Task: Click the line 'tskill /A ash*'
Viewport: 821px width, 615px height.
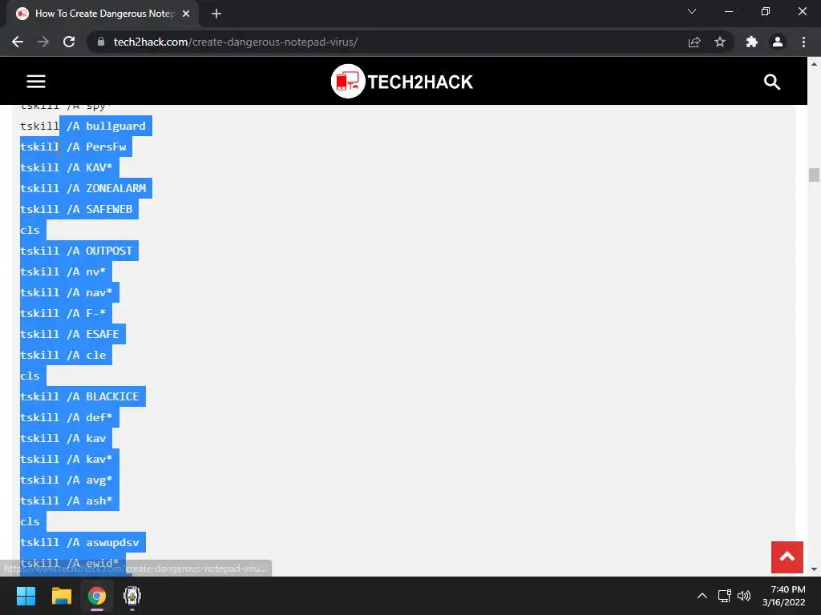Action: coord(67,500)
